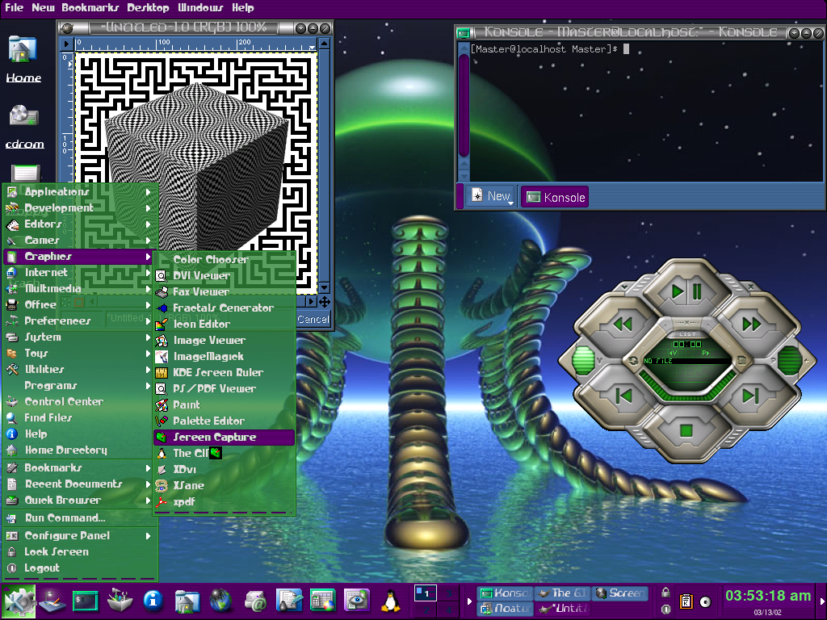Adjust the green volume knob marked V

click(583, 360)
